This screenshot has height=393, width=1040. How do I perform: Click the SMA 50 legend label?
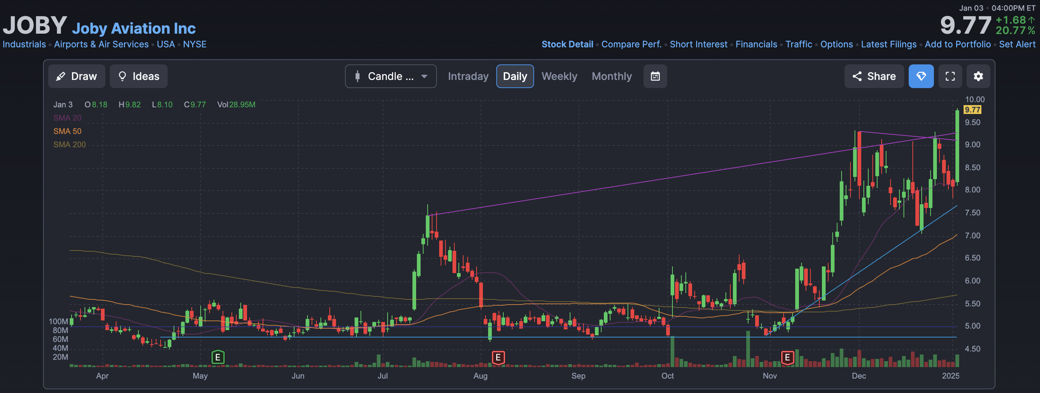tap(68, 131)
